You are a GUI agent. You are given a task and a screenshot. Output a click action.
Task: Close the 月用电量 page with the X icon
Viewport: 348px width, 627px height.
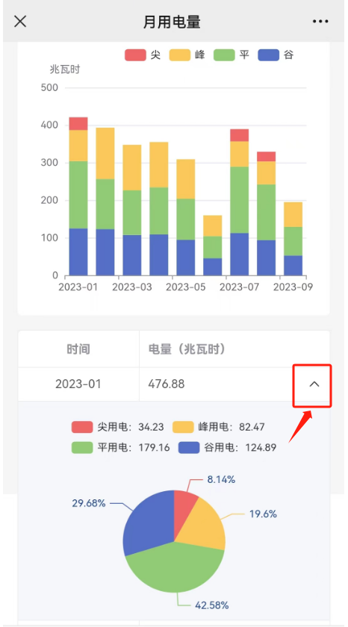coord(20,22)
